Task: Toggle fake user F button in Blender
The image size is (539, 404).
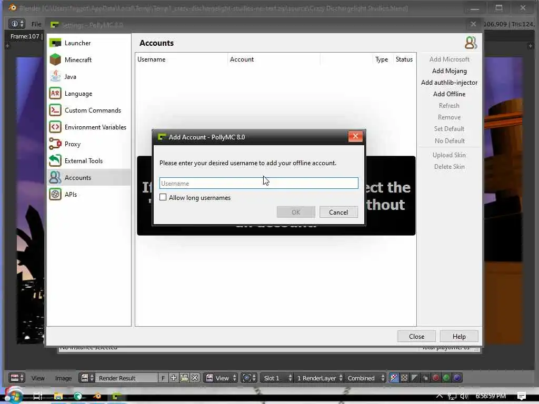Action: [163, 378]
